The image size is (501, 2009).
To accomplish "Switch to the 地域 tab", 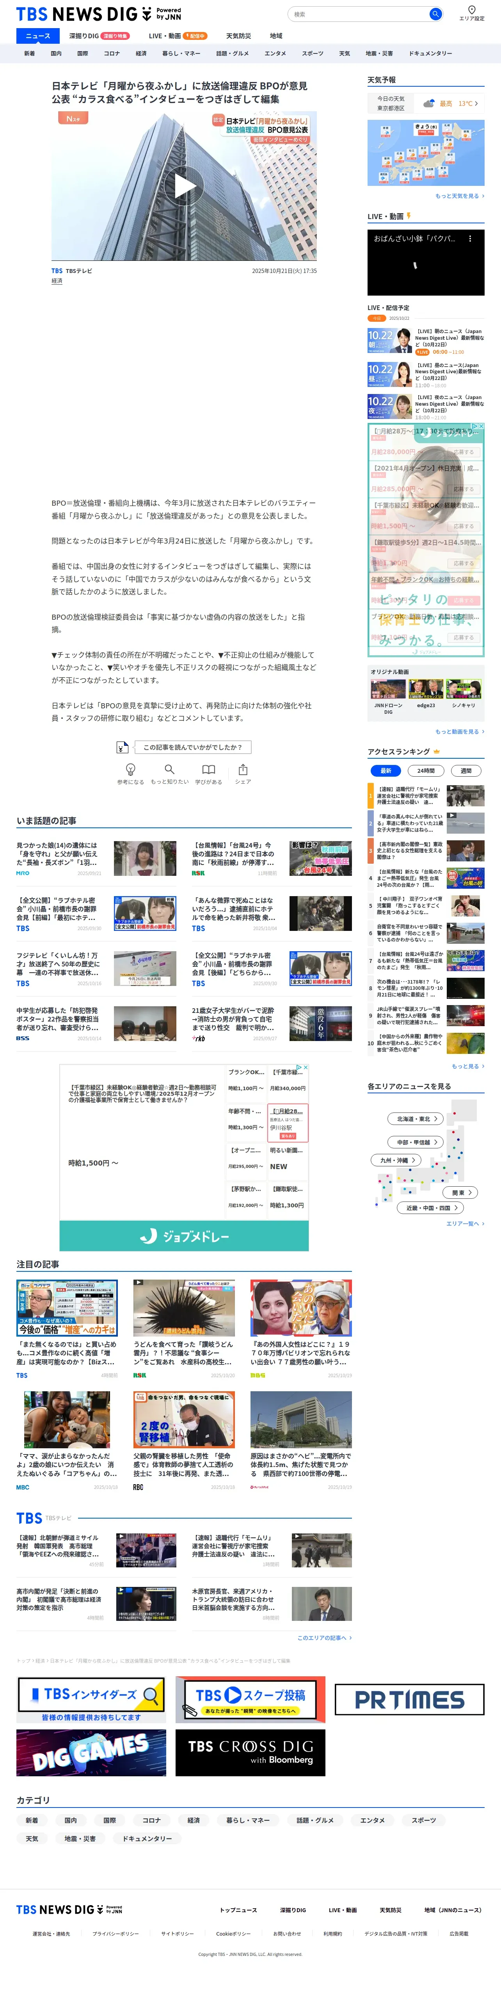I will click(x=276, y=36).
